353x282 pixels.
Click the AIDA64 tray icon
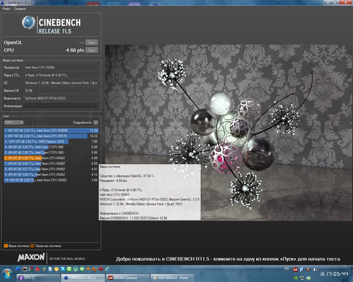(295, 270)
